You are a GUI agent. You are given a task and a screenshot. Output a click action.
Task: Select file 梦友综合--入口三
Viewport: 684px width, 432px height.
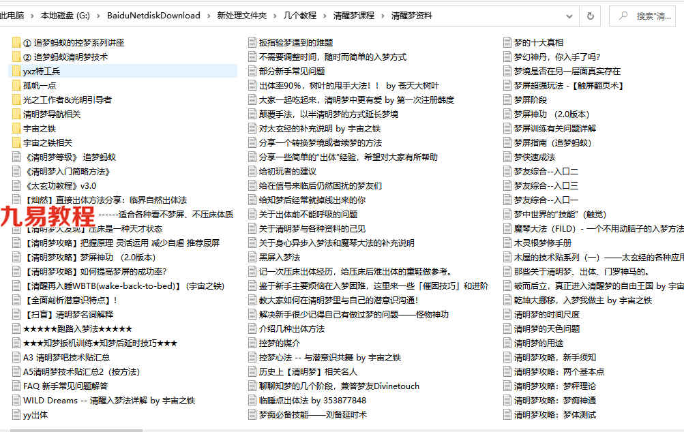pyautogui.click(x=546, y=186)
